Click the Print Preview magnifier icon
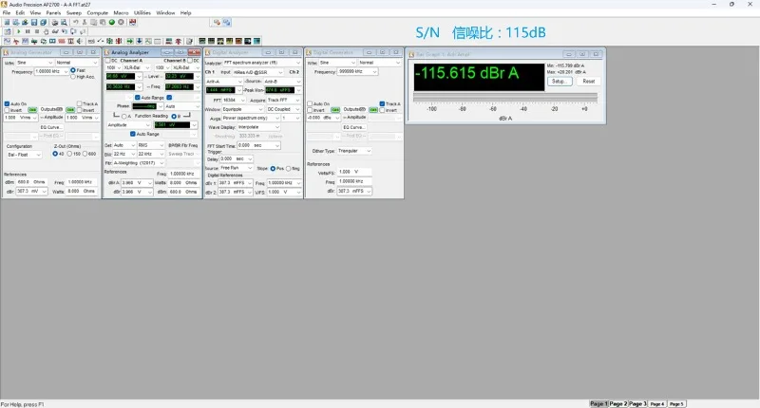Screen dimensions: 760x408 click(x=64, y=22)
